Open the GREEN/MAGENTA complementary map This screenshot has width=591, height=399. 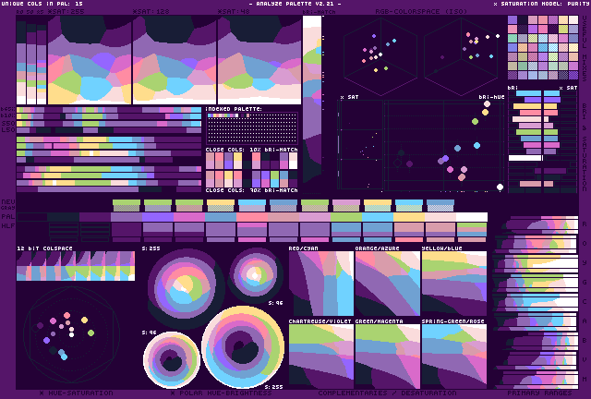[388, 357]
